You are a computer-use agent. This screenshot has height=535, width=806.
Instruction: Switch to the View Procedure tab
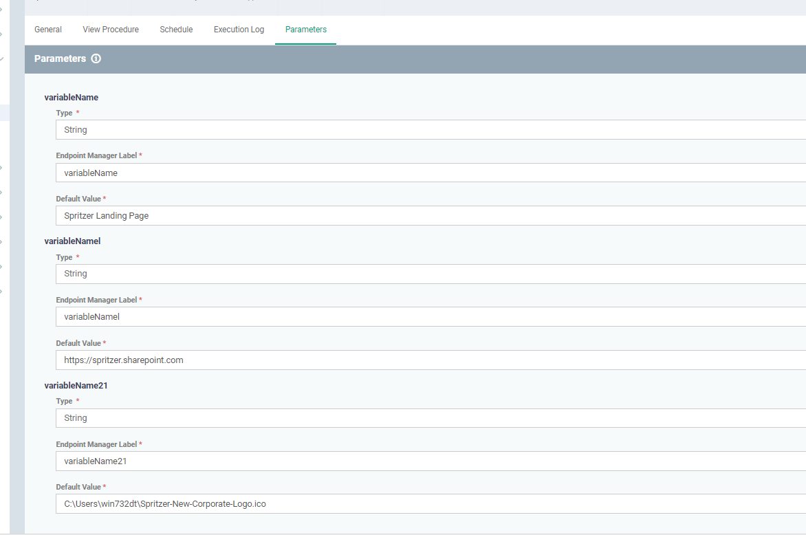point(111,30)
